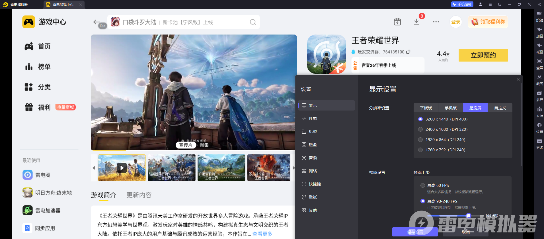544x239 pixels.
Task: Click 保存设置 to save settings
Action: 415,232
